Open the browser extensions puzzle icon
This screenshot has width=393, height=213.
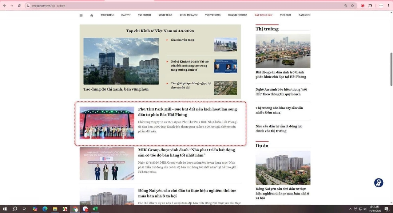coord(370,6)
